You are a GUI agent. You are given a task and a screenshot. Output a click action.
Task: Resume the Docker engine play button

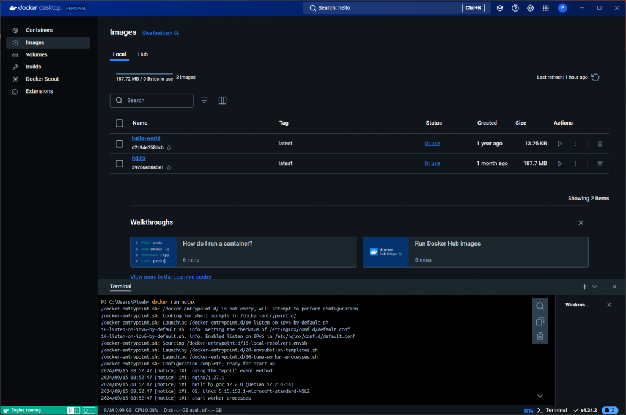[70, 410]
